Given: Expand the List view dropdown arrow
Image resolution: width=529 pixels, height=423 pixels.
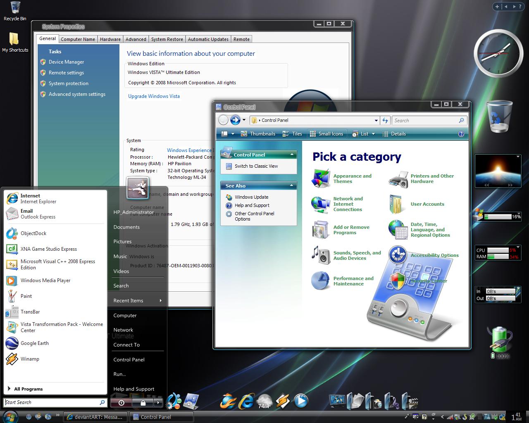Looking at the screenshot, I should (372, 133).
